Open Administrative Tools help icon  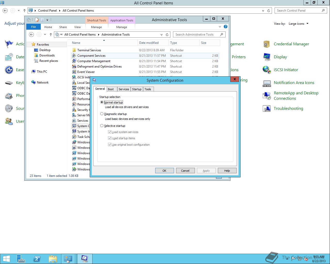coord(226,27)
